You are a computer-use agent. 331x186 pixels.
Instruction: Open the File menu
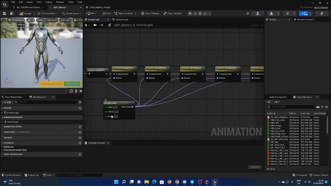(x=13, y=2)
